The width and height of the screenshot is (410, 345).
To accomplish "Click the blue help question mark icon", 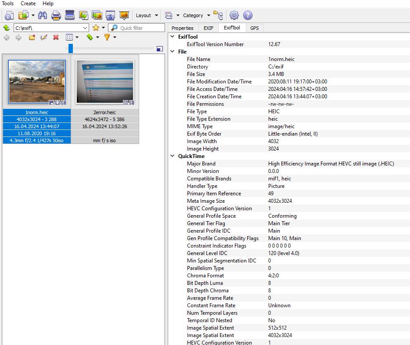I will (x=248, y=15).
